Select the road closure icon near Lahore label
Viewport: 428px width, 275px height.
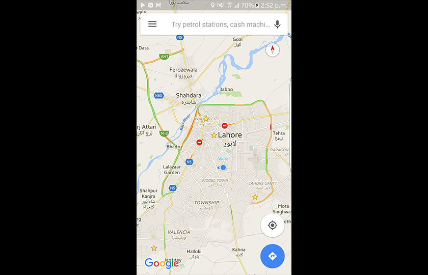coord(225,125)
